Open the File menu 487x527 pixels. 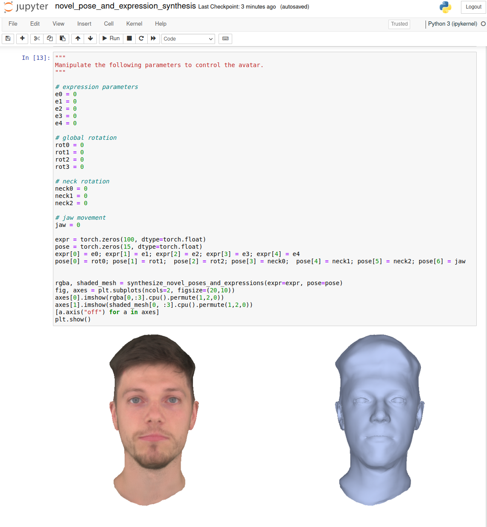13,24
